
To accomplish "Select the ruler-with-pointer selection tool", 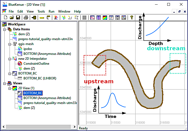I will (48, 17).
